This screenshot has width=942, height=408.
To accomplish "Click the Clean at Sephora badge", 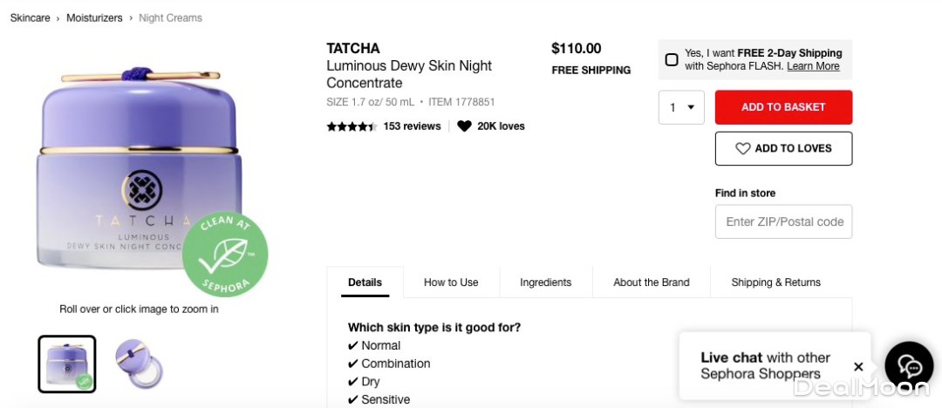I will click(225, 254).
